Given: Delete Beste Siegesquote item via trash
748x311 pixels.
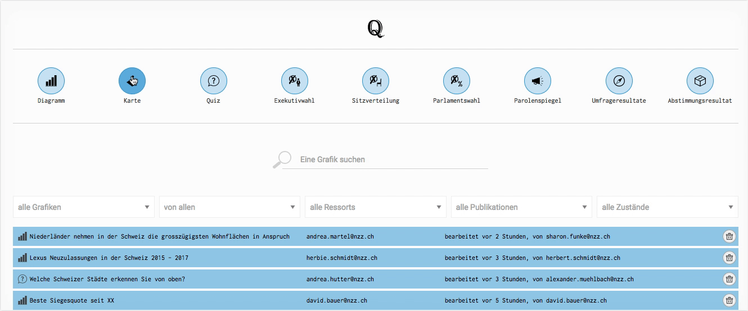Looking at the screenshot, I should (x=729, y=300).
